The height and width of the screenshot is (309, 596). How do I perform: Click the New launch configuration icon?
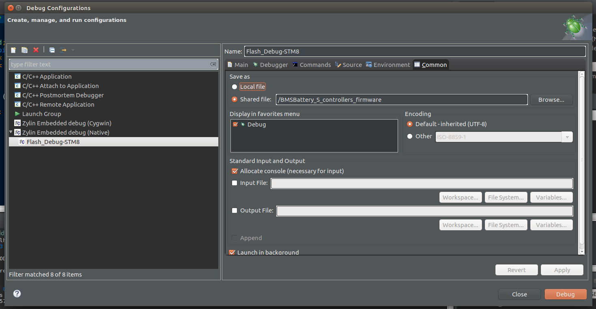pos(13,50)
